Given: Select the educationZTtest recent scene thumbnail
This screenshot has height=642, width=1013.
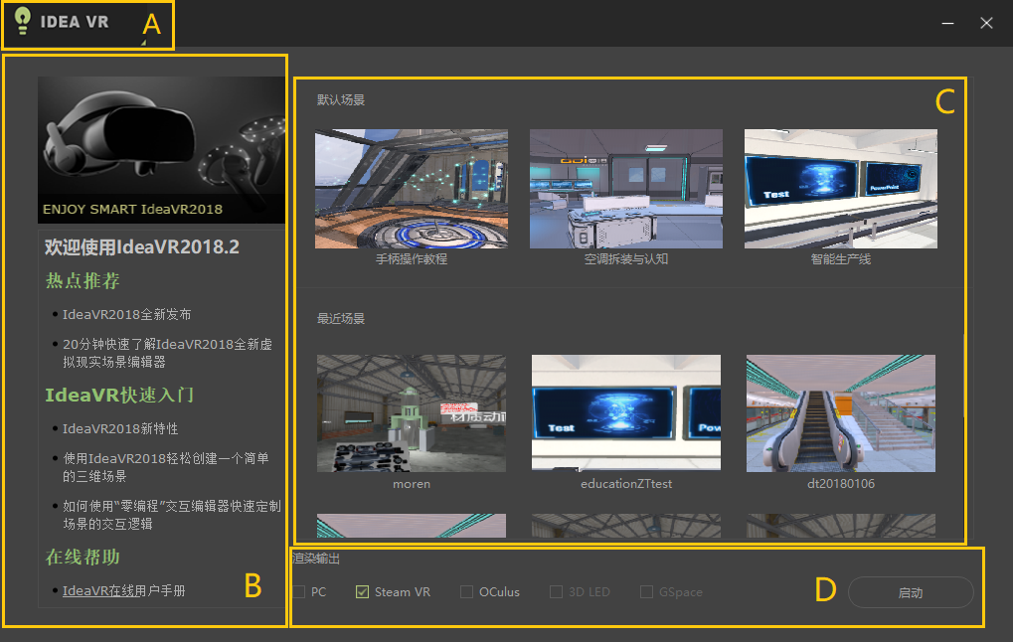Looking at the screenshot, I should pos(626,412).
